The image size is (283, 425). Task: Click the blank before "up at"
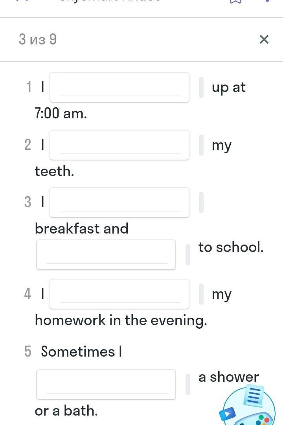click(x=119, y=87)
